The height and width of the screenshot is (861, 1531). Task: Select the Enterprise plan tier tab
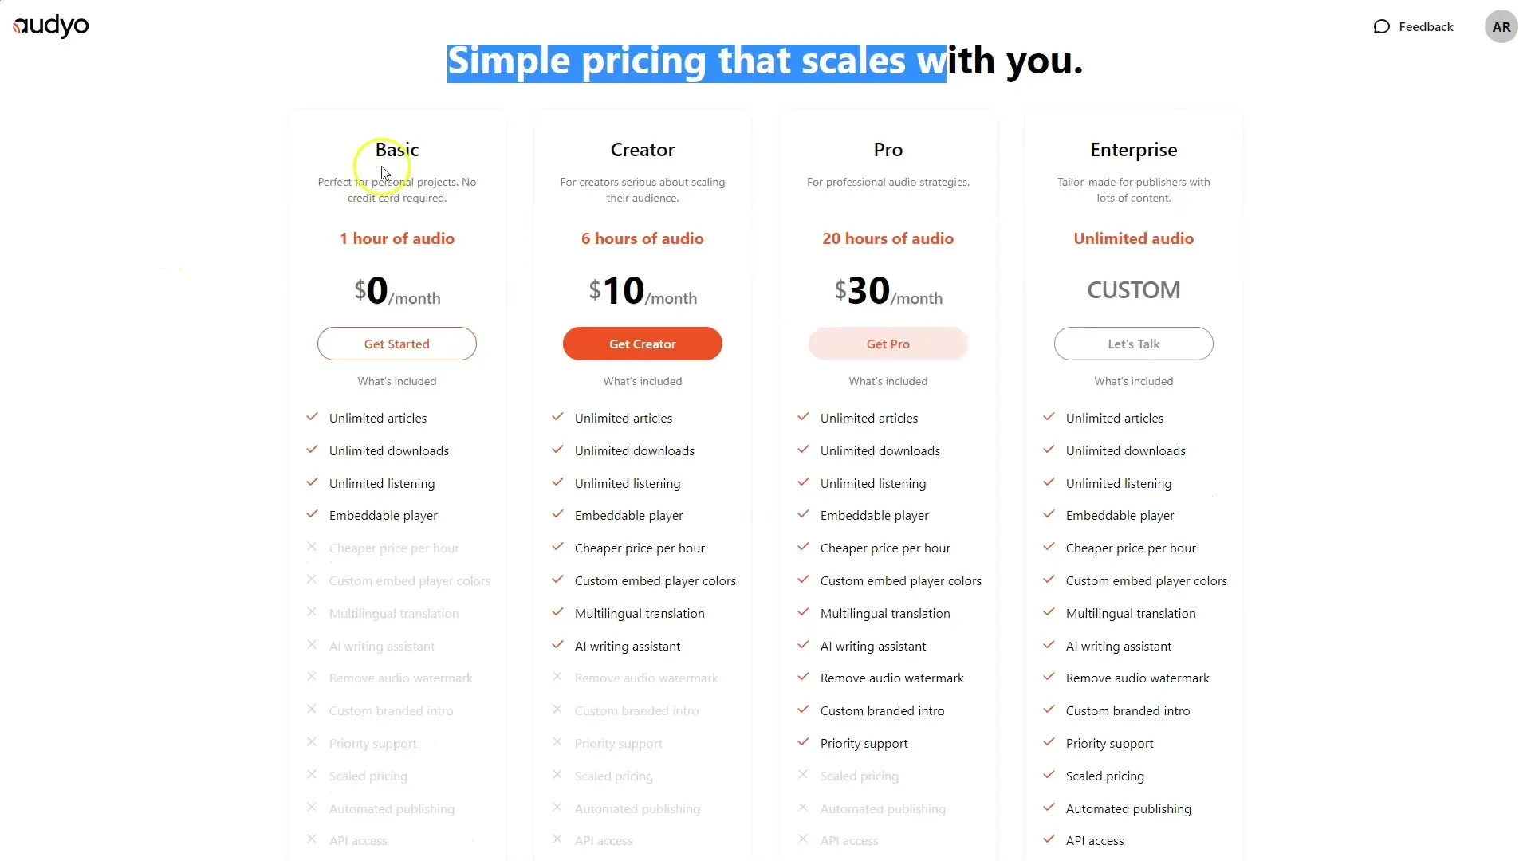[1134, 149]
